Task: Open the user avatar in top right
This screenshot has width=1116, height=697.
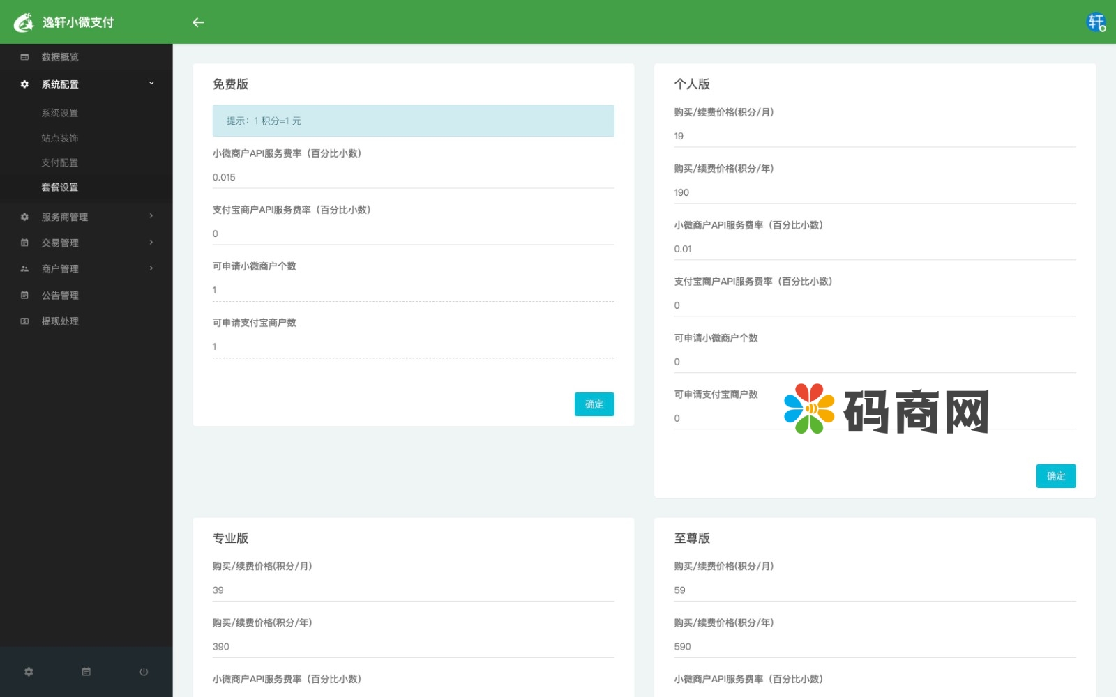Action: (x=1096, y=22)
